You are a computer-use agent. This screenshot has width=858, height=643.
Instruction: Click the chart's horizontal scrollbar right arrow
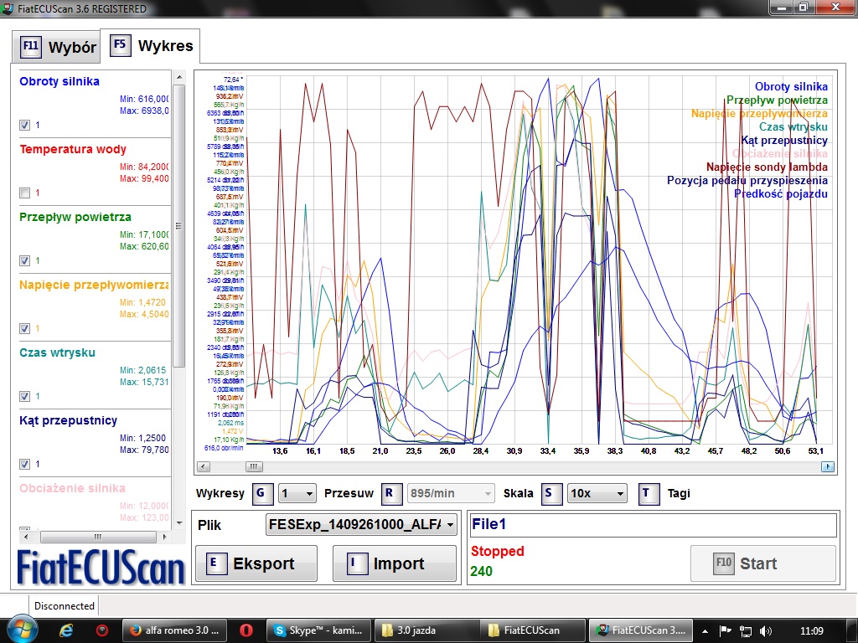pyautogui.click(x=828, y=466)
